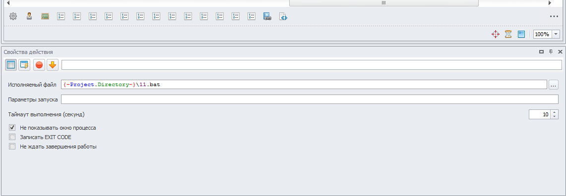Pin the Свойства действия panel
Image resolution: width=566 pixels, height=196 pixels.
coord(551,52)
